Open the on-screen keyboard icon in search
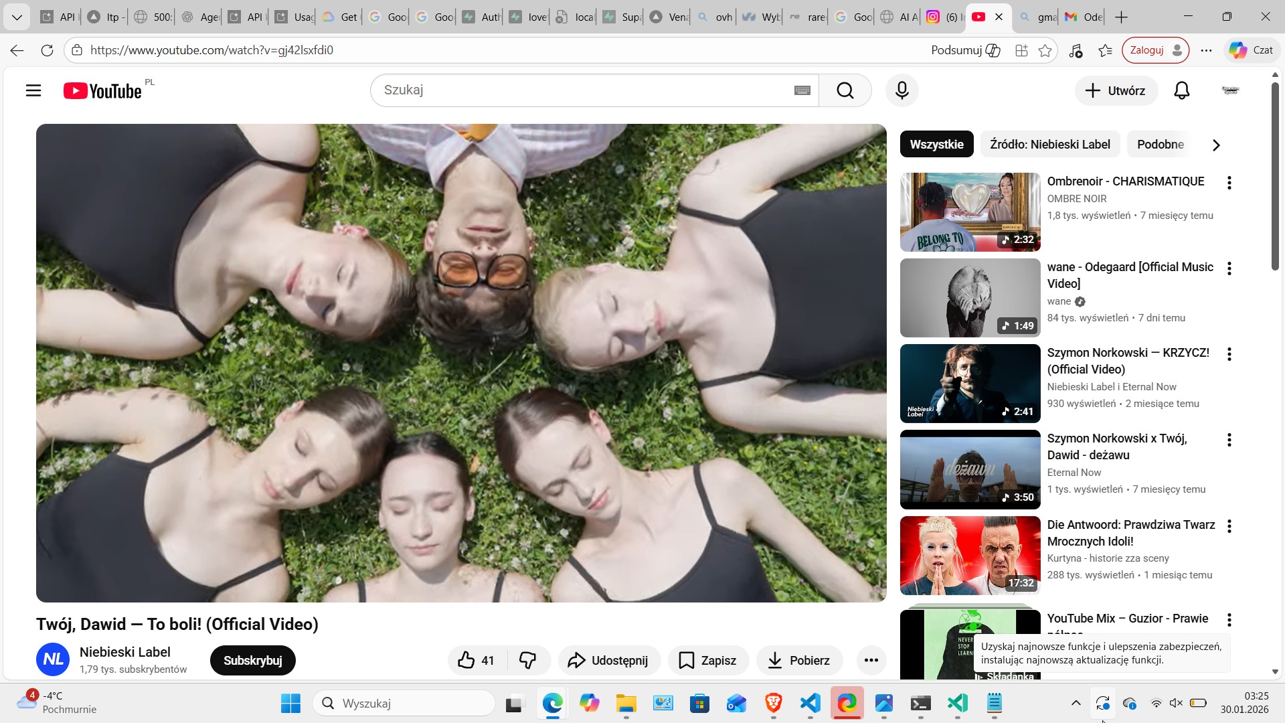The height and width of the screenshot is (723, 1285). click(x=802, y=90)
